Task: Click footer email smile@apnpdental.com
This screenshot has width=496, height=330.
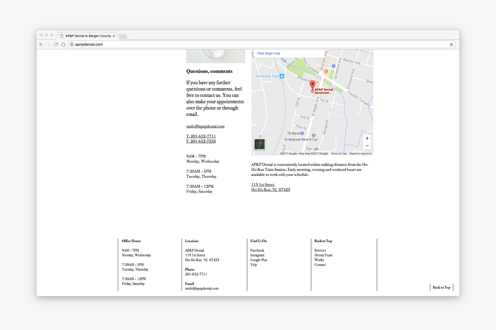Action: 202,288
